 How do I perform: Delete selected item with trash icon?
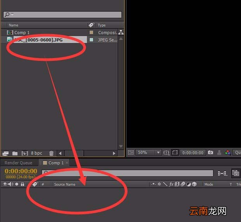[51, 153]
